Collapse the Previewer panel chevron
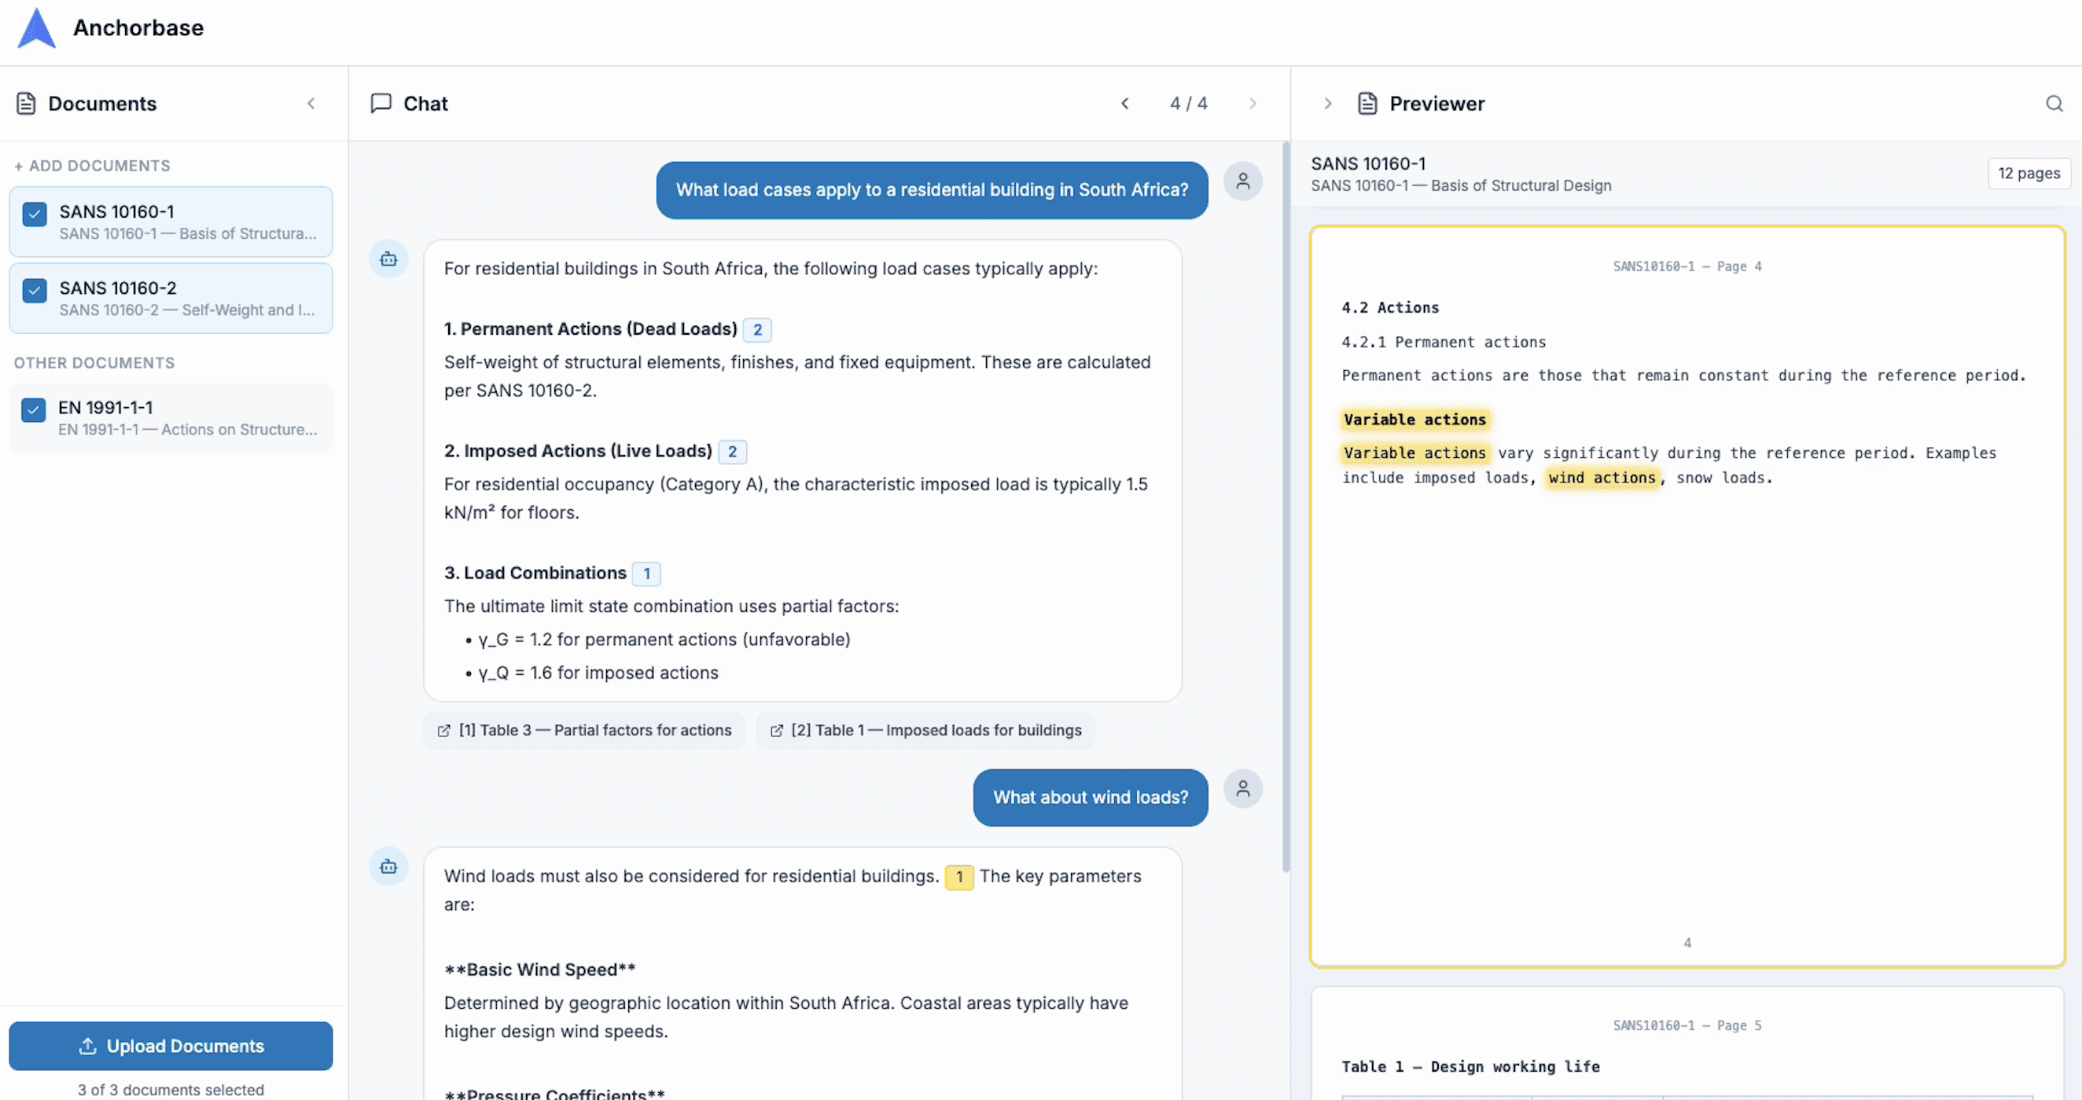This screenshot has width=2082, height=1100. click(x=1327, y=104)
